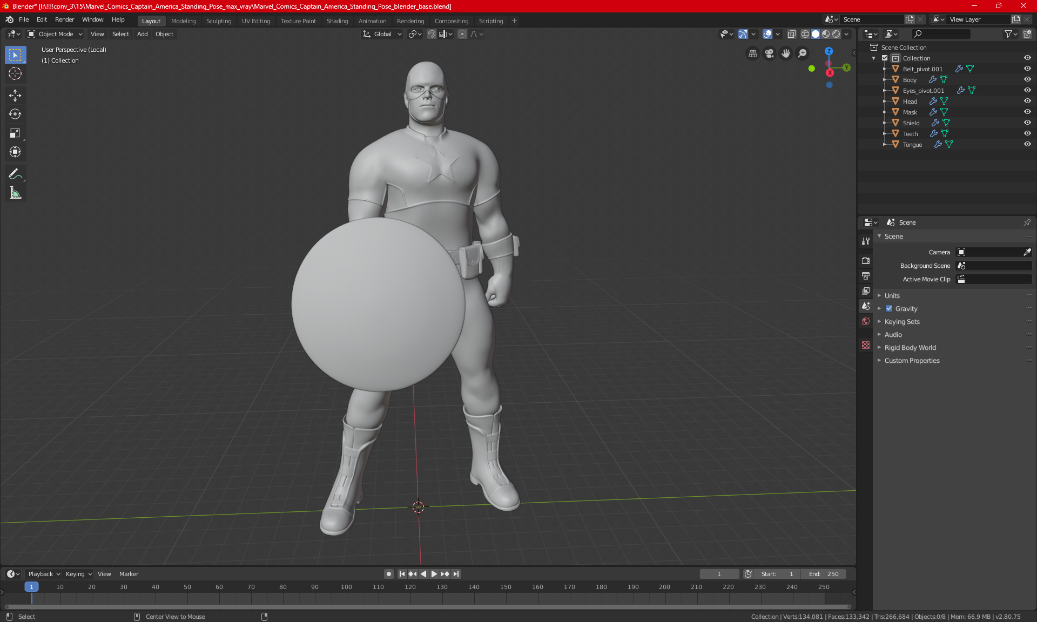Expand the Mask object tree row
Image resolution: width=1037 pixels, height=622 pixels.
click(x=885, y=112)
